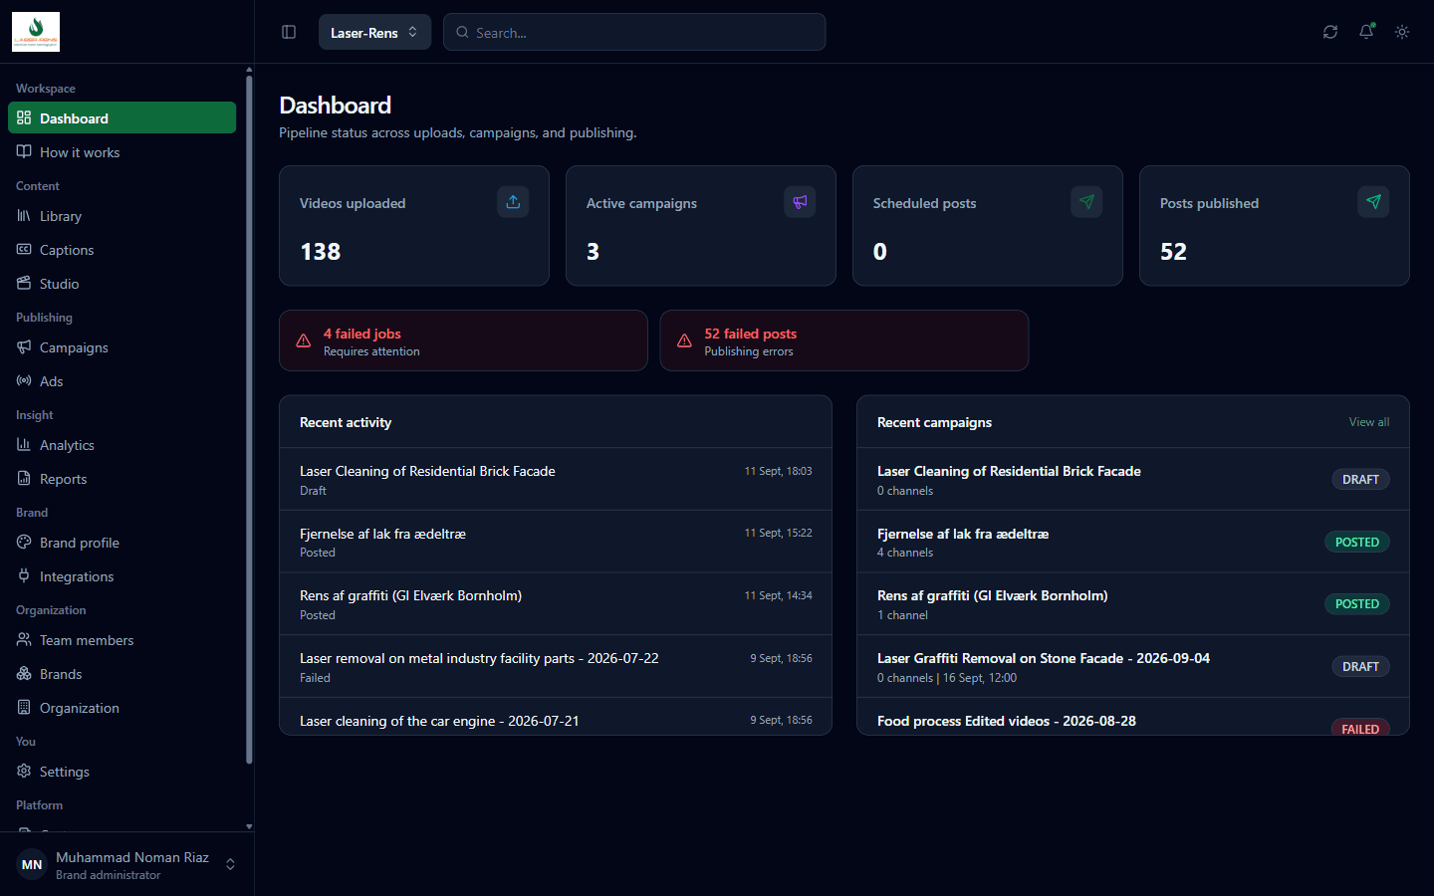The height and width of the screenshot is (896, 1434).
Task: Navigate to Ads
Action: (121, 381)
